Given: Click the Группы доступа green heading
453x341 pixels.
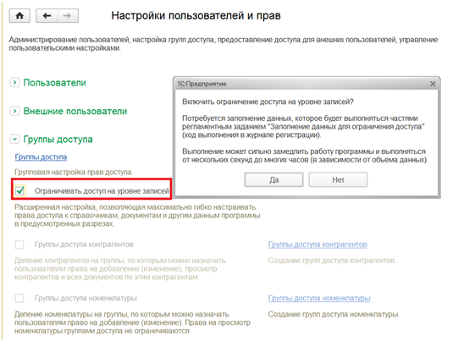Looking at the screenshot, I should click(58, 139).
